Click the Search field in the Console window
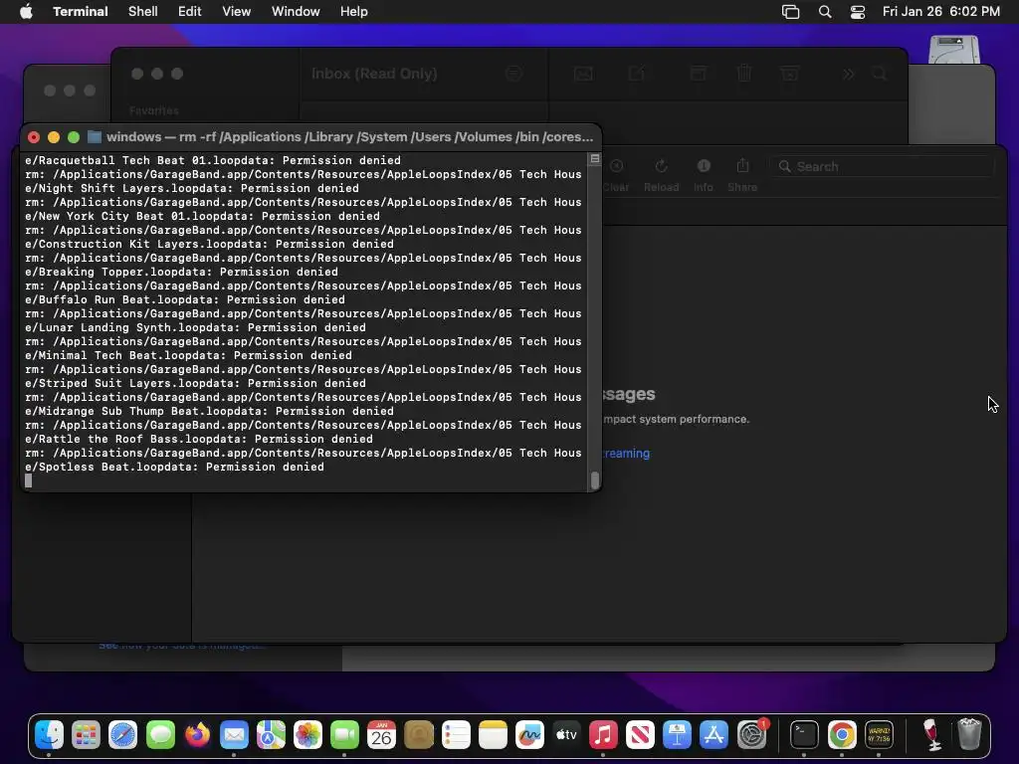1019x764 pixels. coord(882,167)
